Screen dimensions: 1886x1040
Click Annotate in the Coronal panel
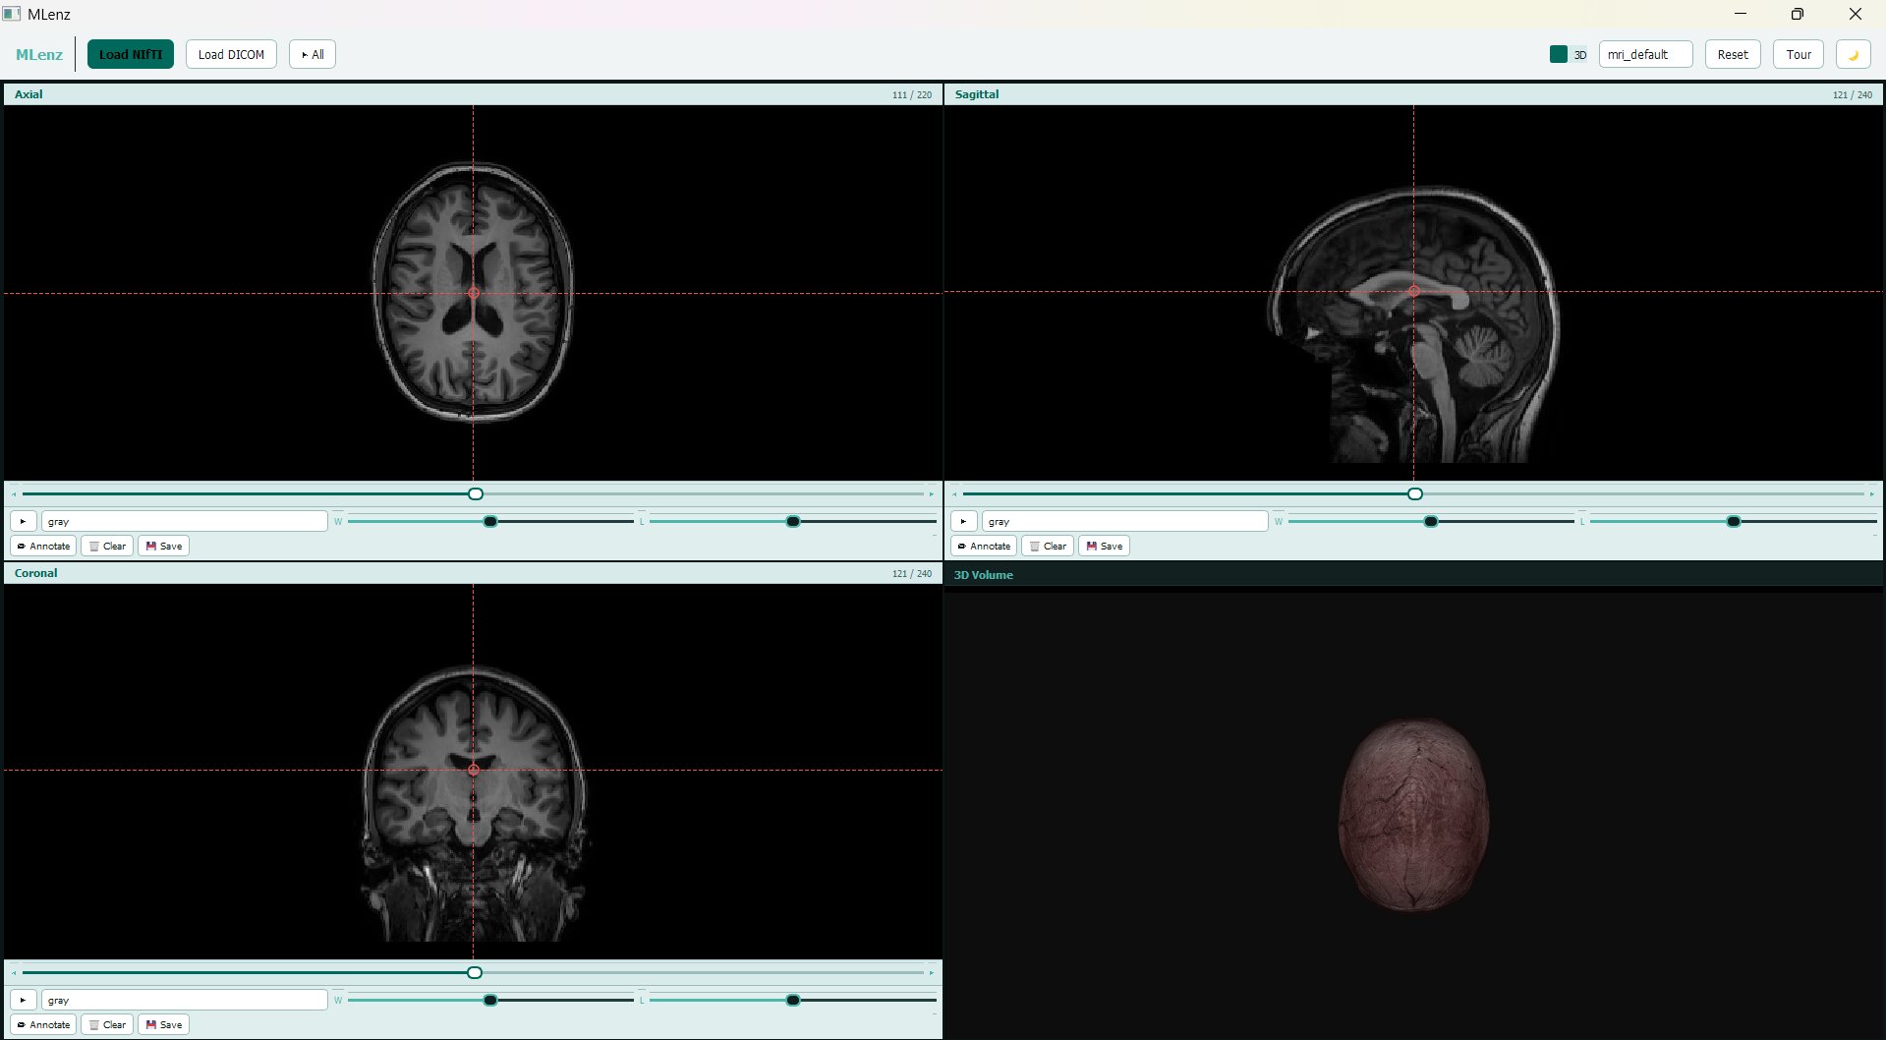pyautogui.click(x=43, y=1024)
